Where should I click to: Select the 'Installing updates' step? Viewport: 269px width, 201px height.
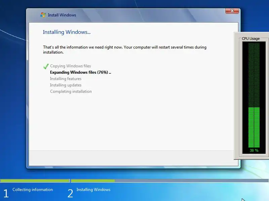pos(66,85)
